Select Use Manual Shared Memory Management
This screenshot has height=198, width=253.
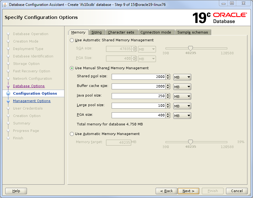point(72,68)
